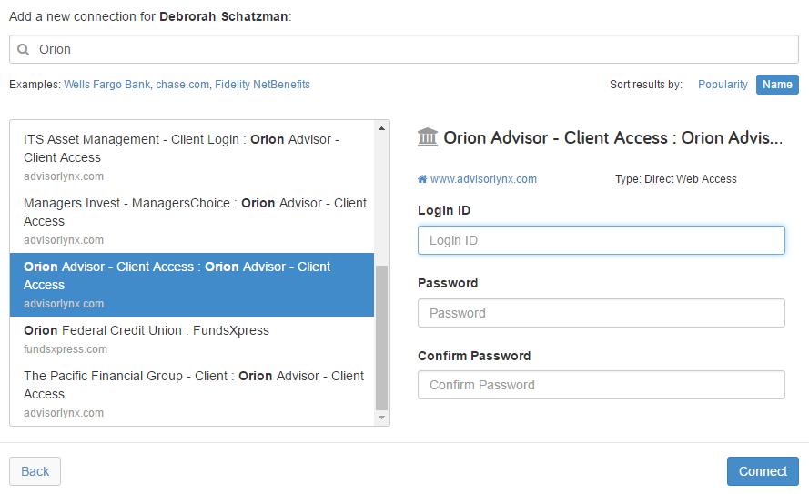Image resolution: width=809 pixels, height=494 pixels.
Task: Click the magnifier search icon
Action: 24,49
